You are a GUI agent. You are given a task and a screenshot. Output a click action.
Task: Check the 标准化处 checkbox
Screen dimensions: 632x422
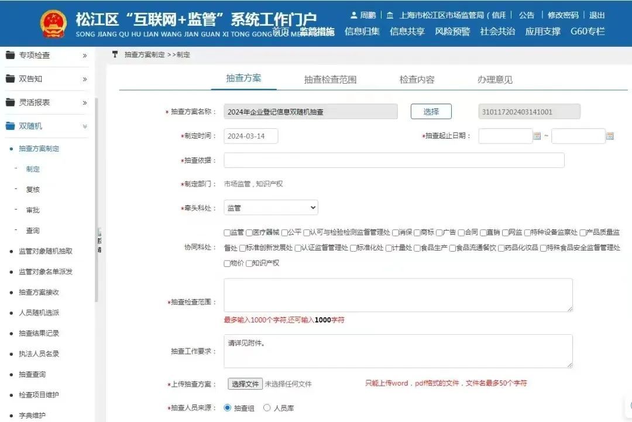coord(353,248)
